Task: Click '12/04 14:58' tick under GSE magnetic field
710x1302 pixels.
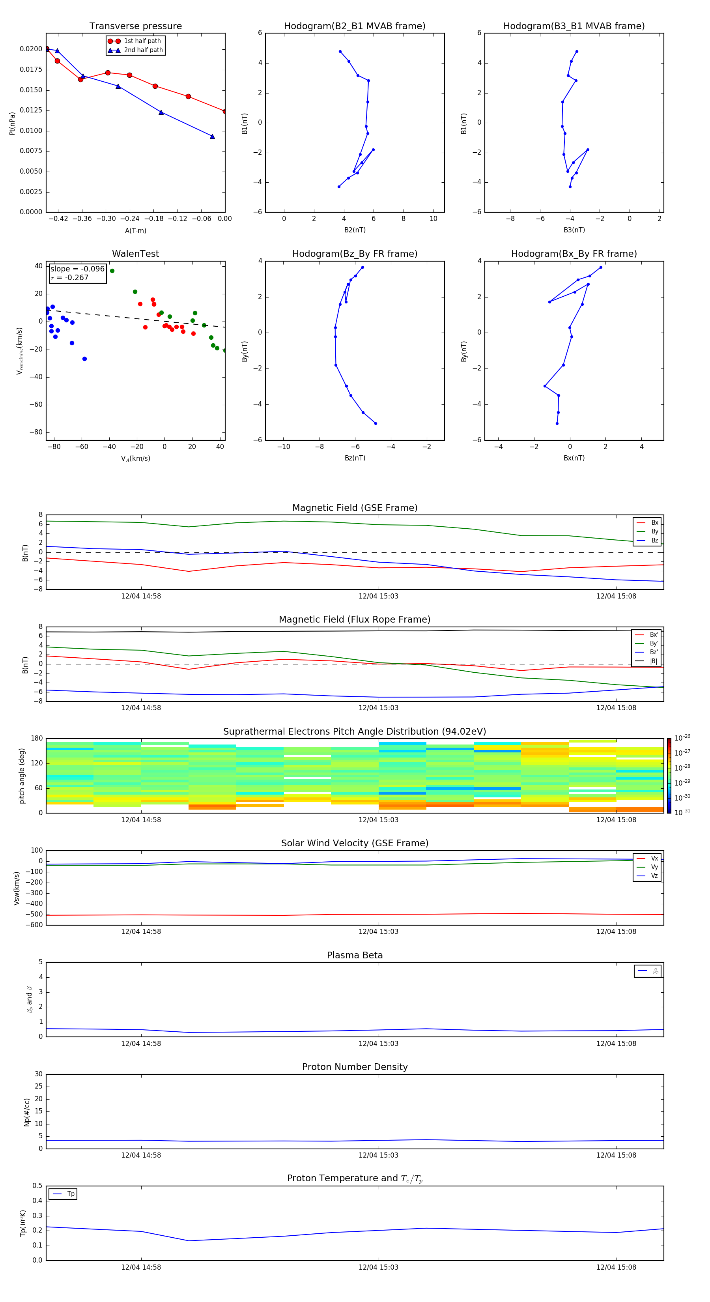Action: (x=141, y=596)
